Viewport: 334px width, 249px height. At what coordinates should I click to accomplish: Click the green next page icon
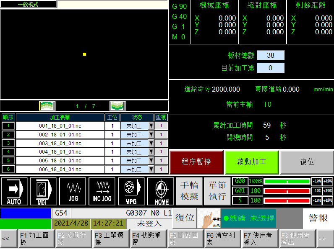tap(117, 106)
